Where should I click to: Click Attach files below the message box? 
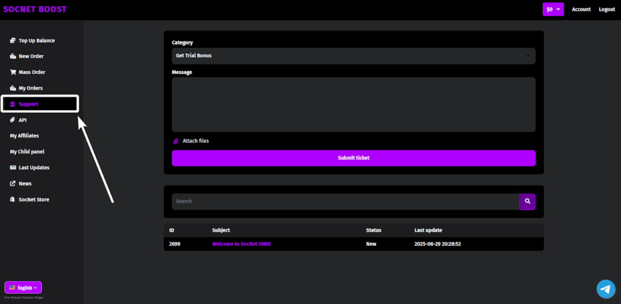(195, 141)
